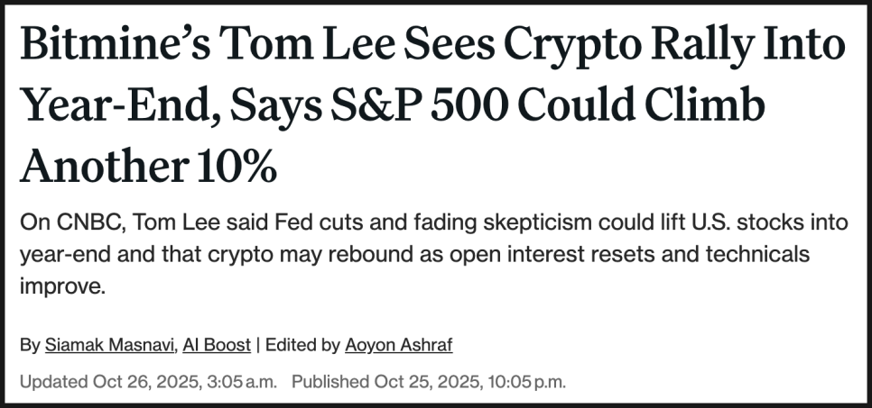872x408 pixels.
Task: Click the Published Oct 25, 2025 timestamp
Action: tap(429, 381)
